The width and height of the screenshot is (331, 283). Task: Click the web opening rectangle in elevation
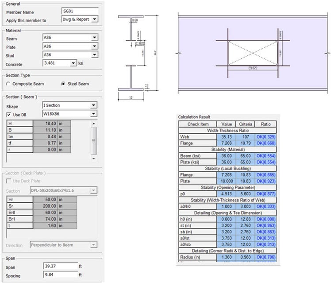tap(253, 53)
